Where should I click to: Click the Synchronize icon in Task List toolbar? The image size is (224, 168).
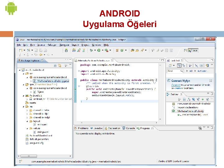click(x=207, y=66)
